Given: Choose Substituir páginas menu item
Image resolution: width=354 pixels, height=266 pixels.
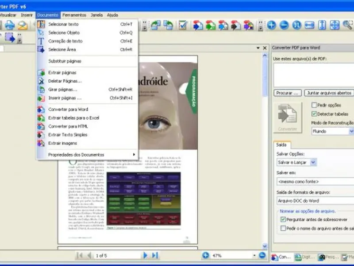Looking at the screenshot, I should click(x=88, y=61).
